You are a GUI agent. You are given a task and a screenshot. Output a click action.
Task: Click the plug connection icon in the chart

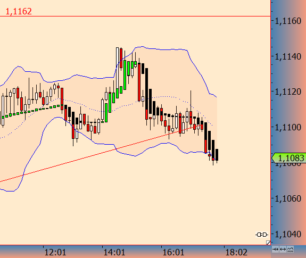click(262, 235)
